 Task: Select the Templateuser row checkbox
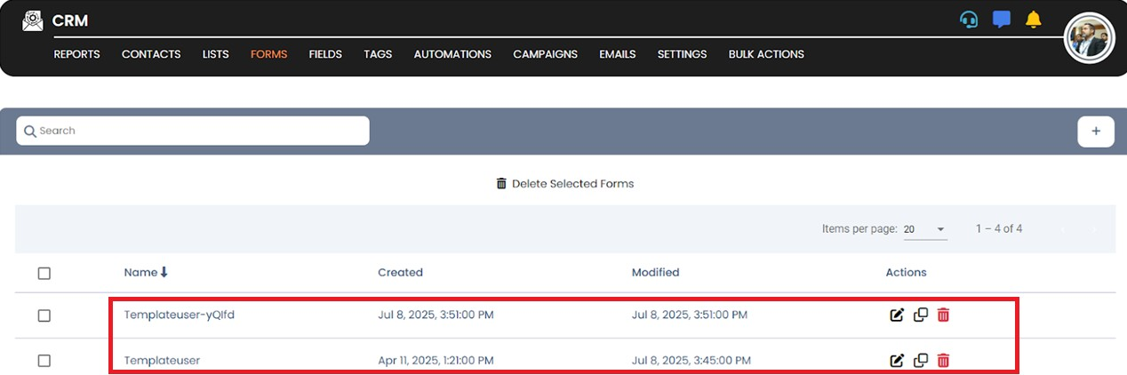44,361
